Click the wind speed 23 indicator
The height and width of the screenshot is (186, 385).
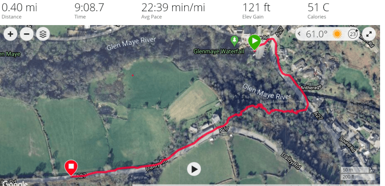click(353, 34)
